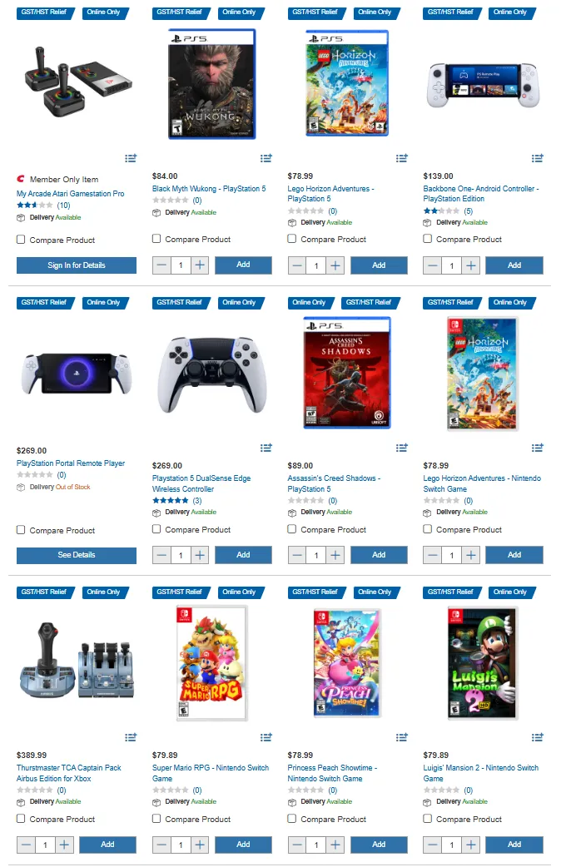Screen dimensions: 566x867
Task: Click add-to-list icon for Super Mario RPG
Action: (x=266, y=737)
